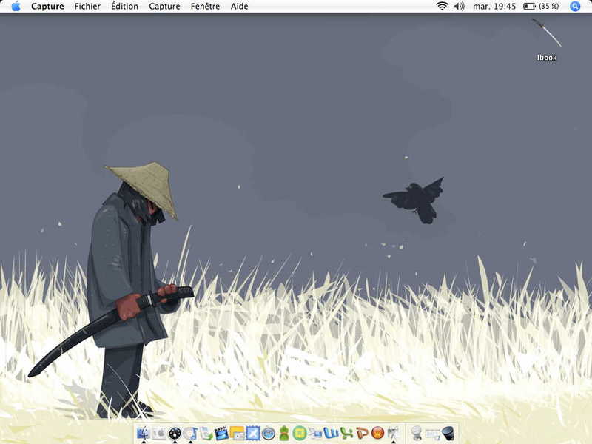The height and width of the screenshot is (444, 592).
Task: Open the white lamp dock icon
Action: [417, 434]
